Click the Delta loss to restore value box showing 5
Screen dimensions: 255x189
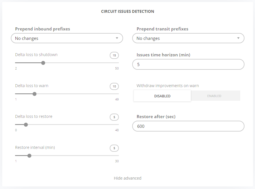114,117
